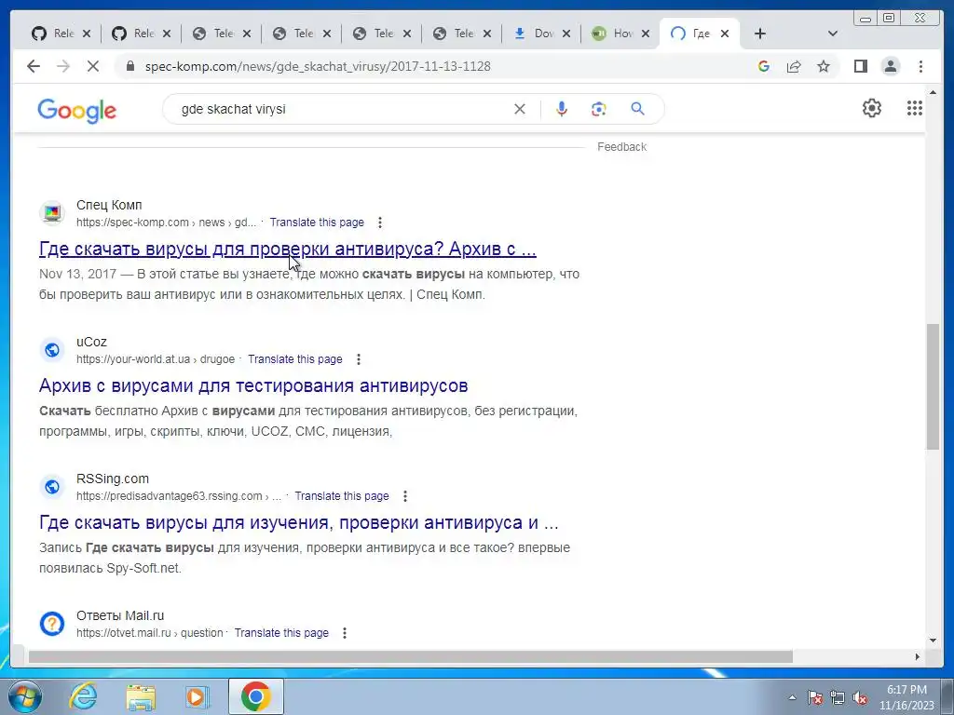Click the horizontal scrollbar thumb
Screen dimensions: 954x715
[411, 656]
